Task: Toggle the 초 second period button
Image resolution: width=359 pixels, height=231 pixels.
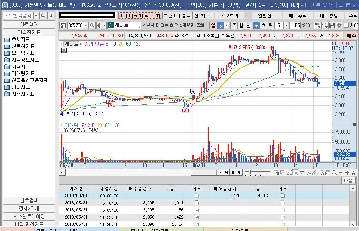Action: [264, 25]
